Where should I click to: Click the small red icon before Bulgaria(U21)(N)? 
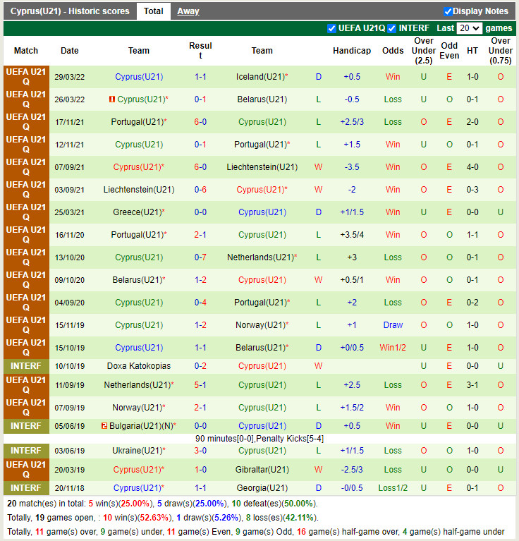pos(104,426)
